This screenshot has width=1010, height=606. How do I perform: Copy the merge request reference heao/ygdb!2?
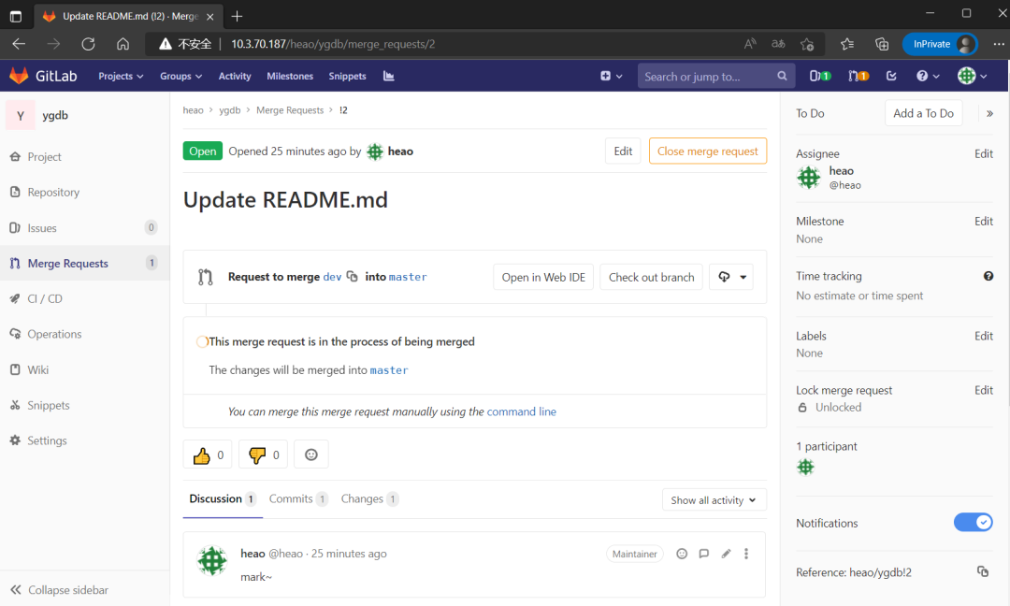pyautogui.click(x=982, y=571)
